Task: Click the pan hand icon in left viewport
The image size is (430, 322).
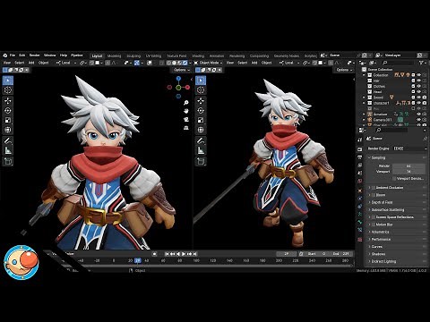Action: tap(186, 111)
